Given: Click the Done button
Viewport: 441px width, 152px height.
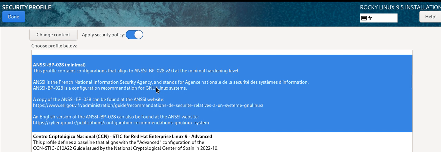Looking at the screenshot, I should click(x=13, y=17).
